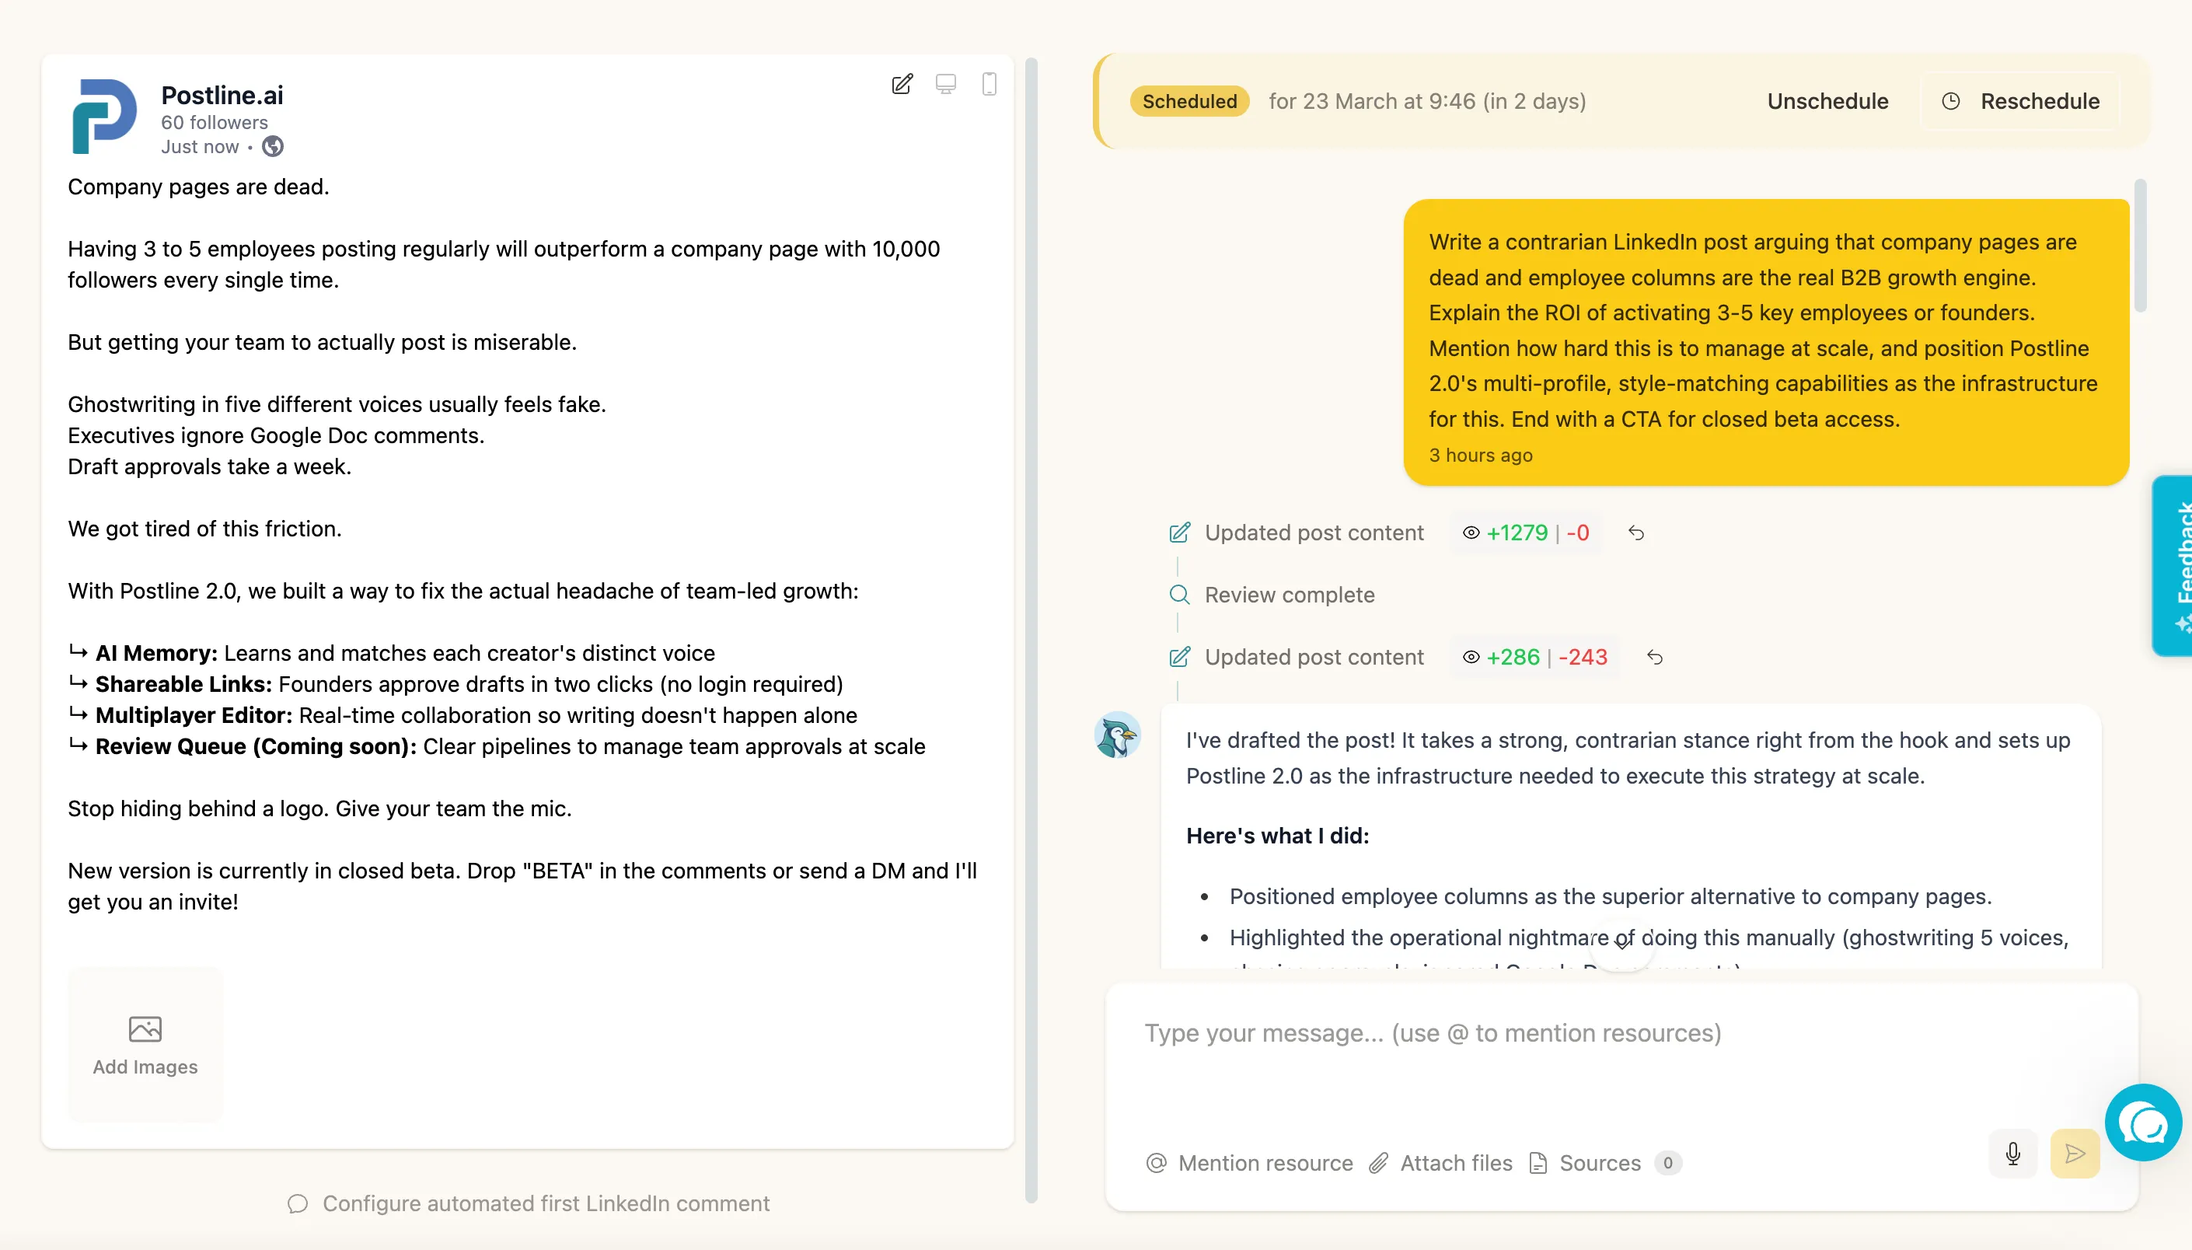Click the 'Company pages are dead.' line
The height and width of the screenshot is (1250, 2192).
[x=199, y=187]
